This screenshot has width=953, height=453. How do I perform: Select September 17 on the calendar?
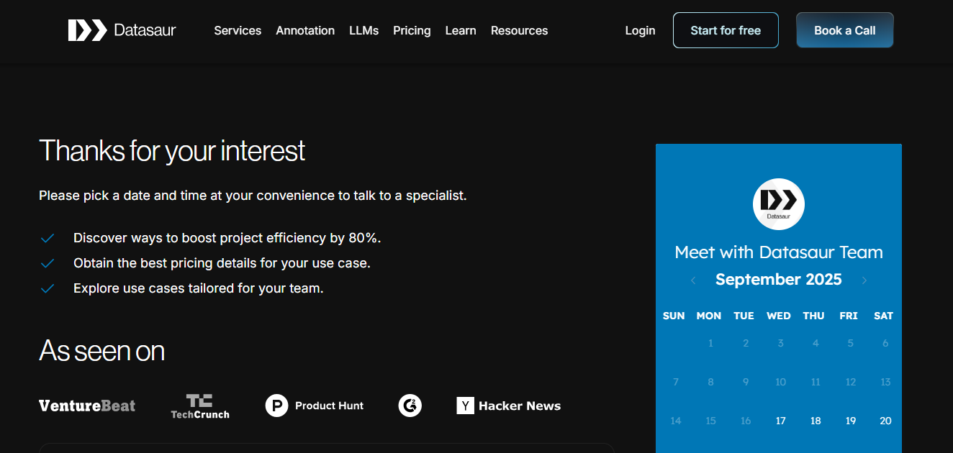[780, 421]
